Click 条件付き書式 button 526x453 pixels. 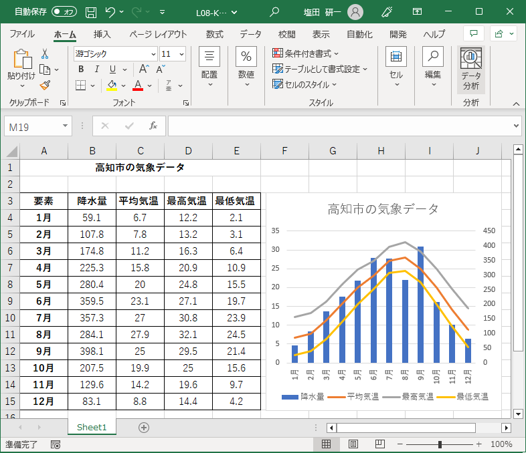306,53
